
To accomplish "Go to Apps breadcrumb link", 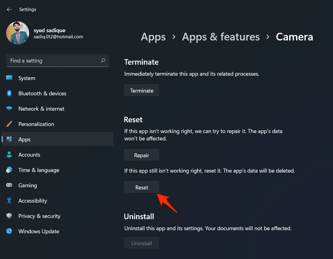I will [x=153, y=37].
